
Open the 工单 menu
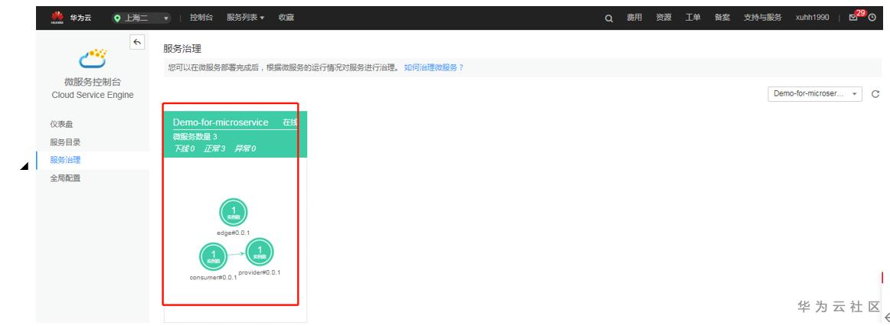point(692,18)
